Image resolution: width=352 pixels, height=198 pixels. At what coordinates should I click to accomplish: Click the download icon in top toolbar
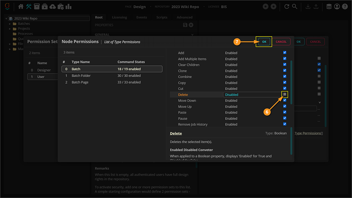(x=308, y=7)
